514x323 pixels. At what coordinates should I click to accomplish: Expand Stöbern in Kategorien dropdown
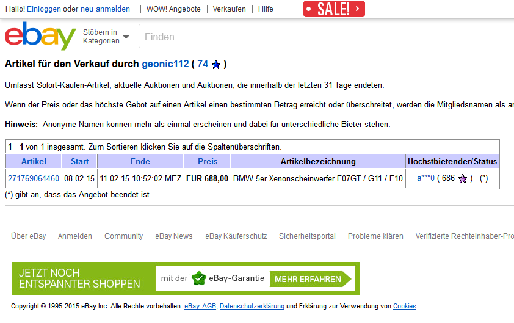pyautogui.click(x=106, y=37)
